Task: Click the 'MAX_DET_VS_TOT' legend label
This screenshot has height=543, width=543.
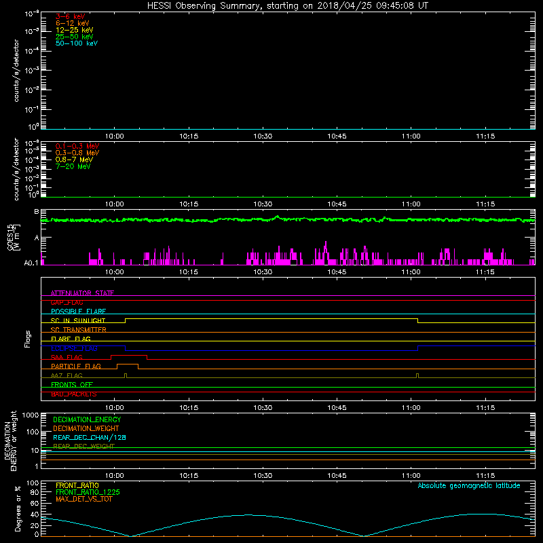Action: 83,499
